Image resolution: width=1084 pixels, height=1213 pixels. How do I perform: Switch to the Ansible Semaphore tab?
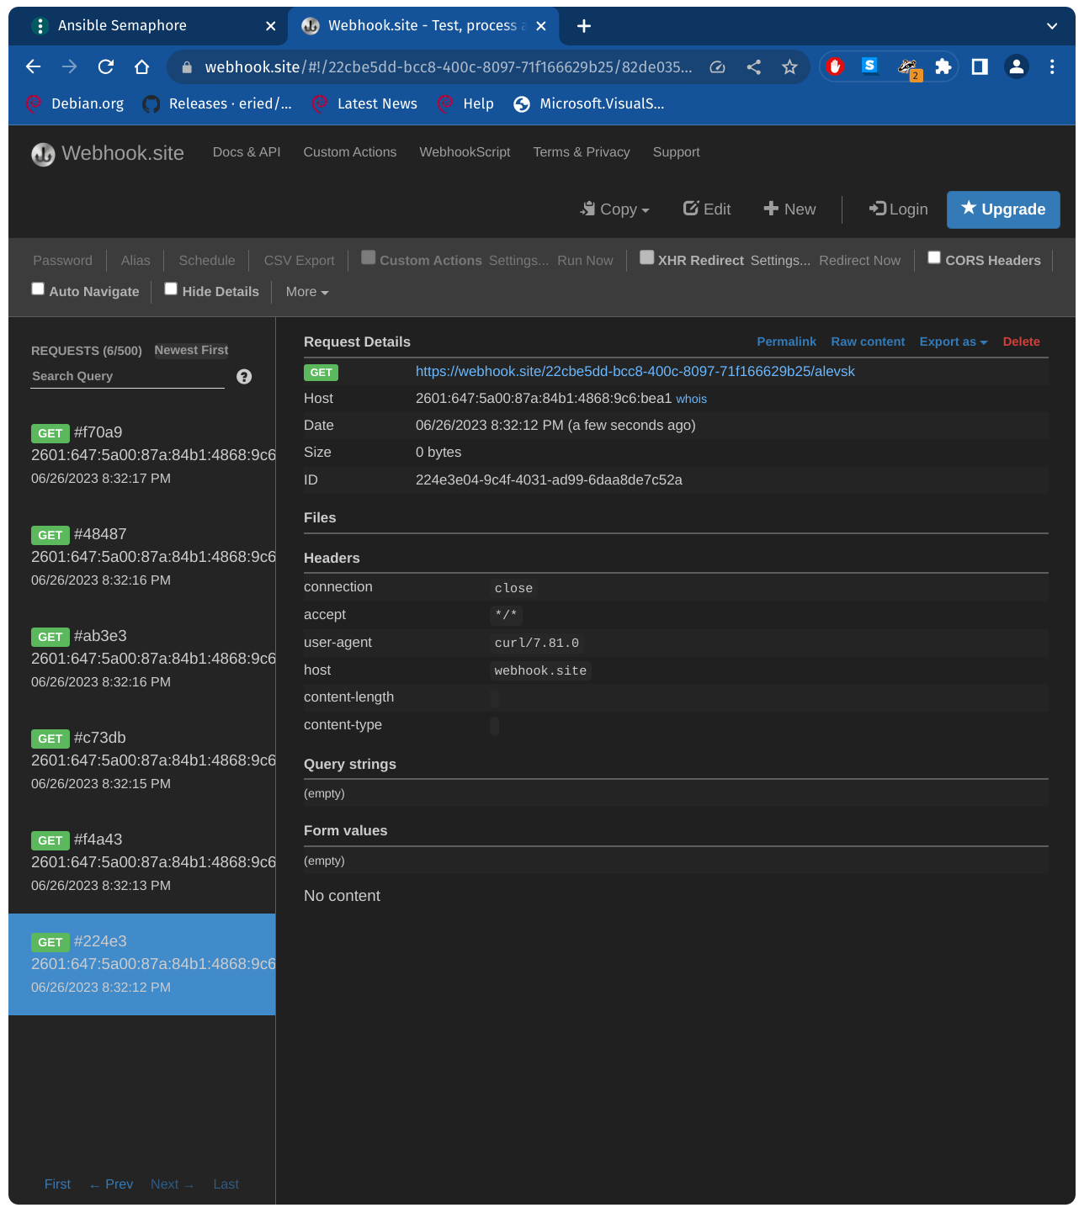tap(122, 25)
